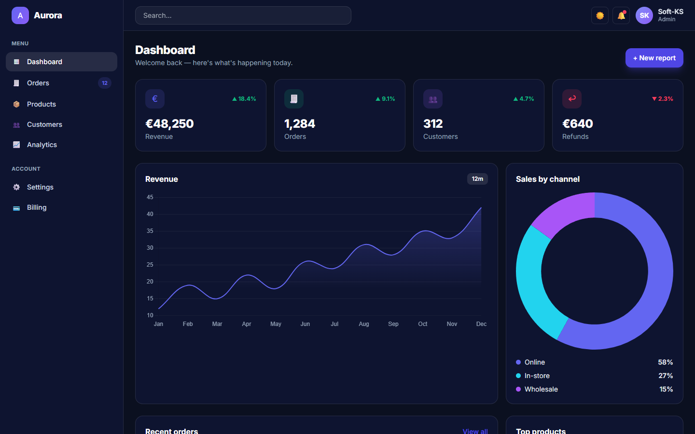Viewport: 695px width, 434px height.
Task: Click the Sales by channel heading
Action: click(548, 179)
